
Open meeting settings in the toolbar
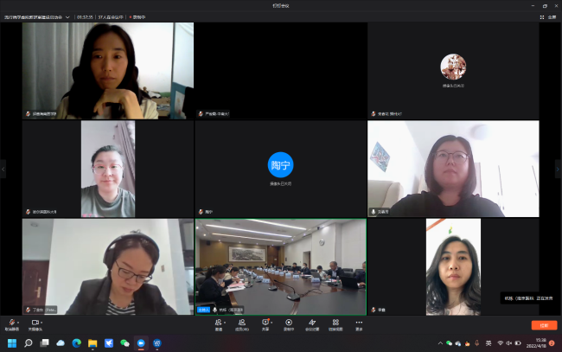[x=312, y=323]
